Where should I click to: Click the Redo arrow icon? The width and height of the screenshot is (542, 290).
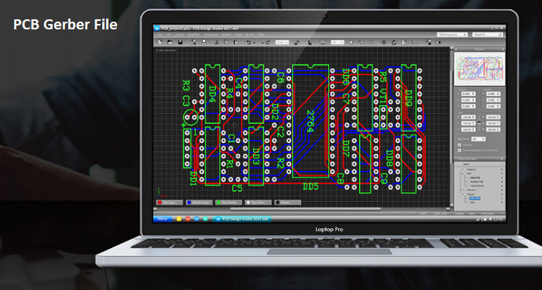(268, 42)
